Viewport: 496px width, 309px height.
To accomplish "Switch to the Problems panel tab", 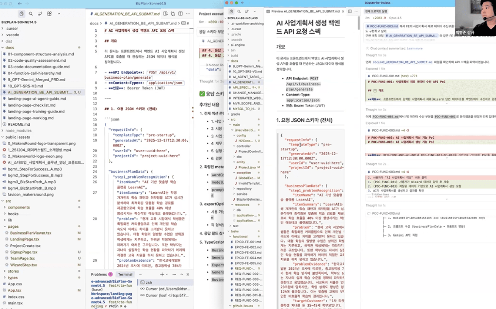I will coord(101,274).
